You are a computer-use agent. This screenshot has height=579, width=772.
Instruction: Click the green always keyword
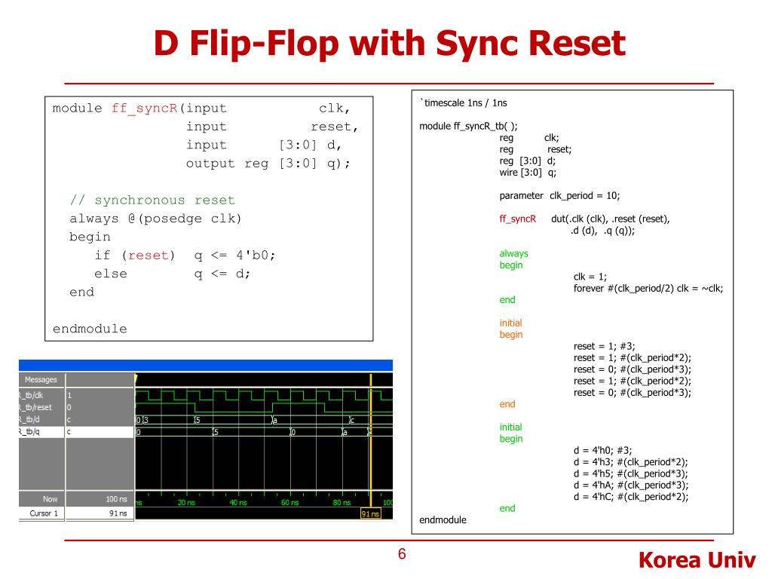(513, 253)
